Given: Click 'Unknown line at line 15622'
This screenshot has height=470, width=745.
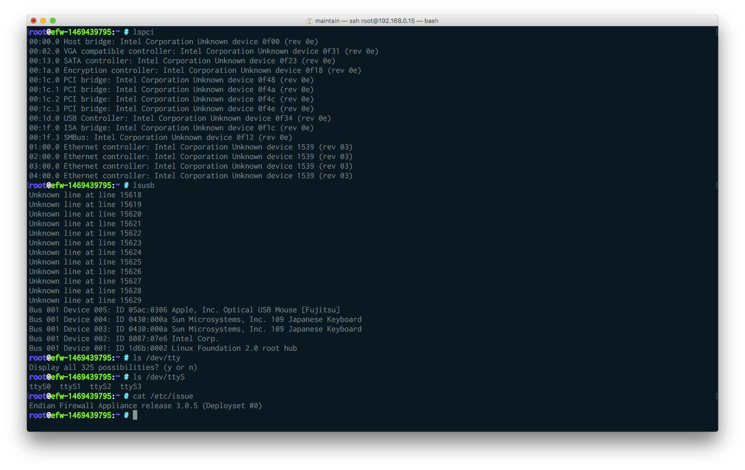Looking at the screenshot, I should (85, 233).
